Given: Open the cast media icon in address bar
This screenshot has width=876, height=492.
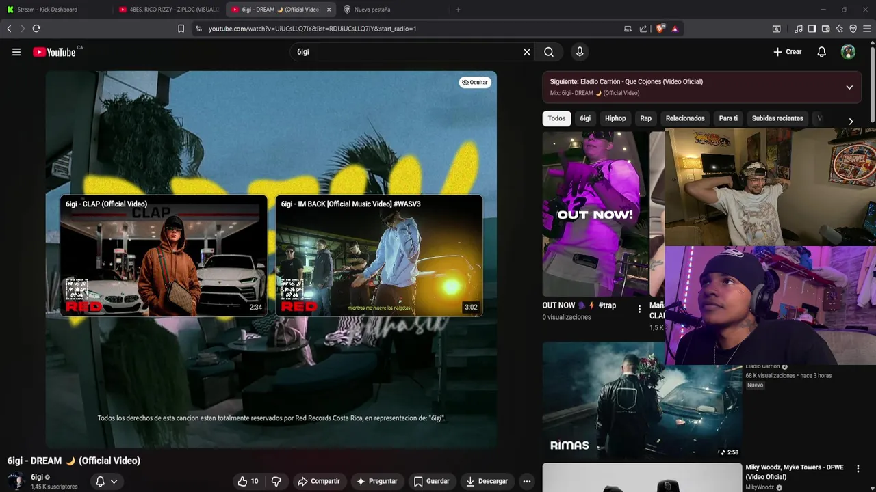Looking at the screenshot, I should [x=628, y=29].
